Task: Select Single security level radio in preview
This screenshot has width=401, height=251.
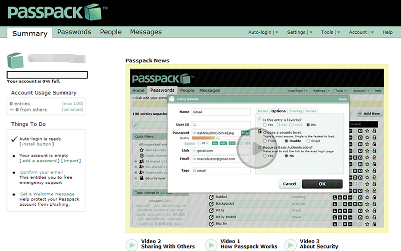Action: tap(308, 141)
